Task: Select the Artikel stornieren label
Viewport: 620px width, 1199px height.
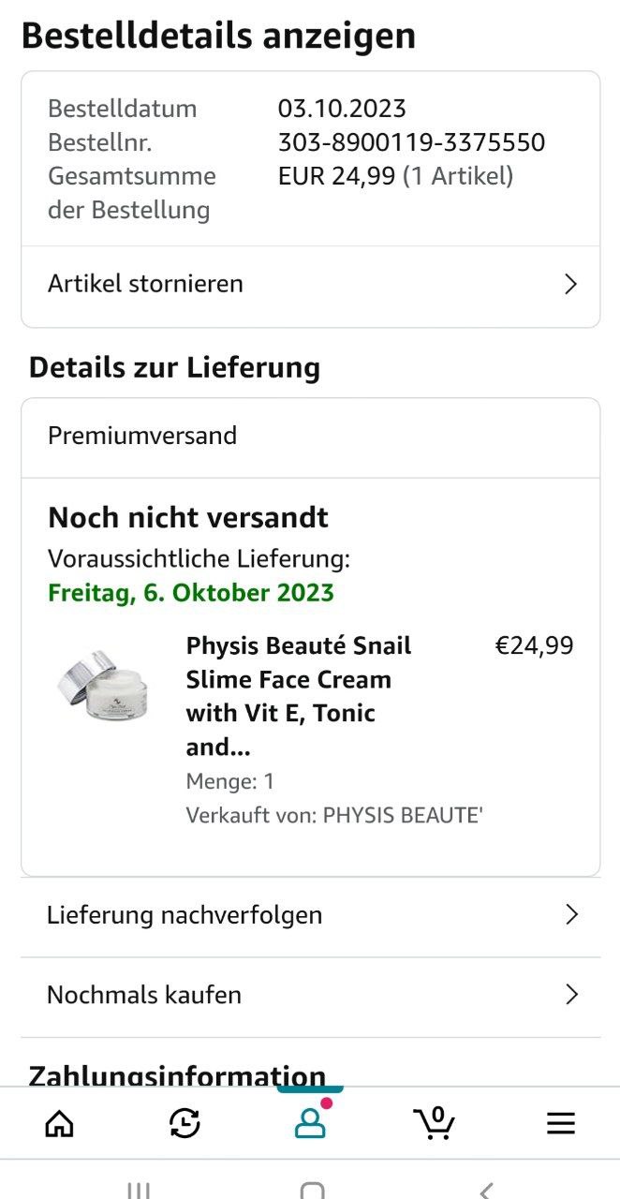Action: coord(145,284)
